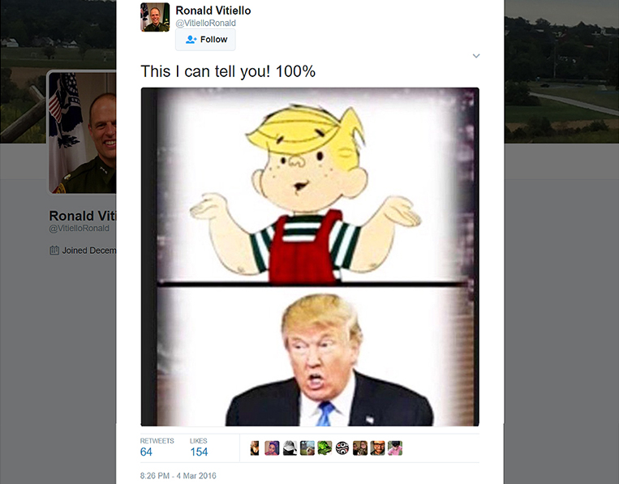Screen dimensions: 619x484
Task: Open the black-and-white cap liker avatar
Action: [x=290, y=448]
